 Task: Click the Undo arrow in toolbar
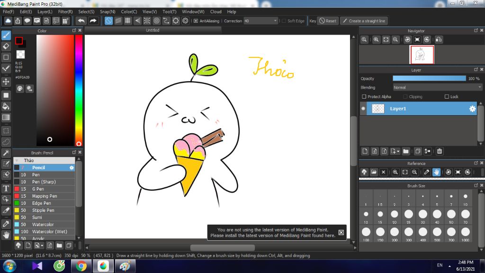pos(81,21)
